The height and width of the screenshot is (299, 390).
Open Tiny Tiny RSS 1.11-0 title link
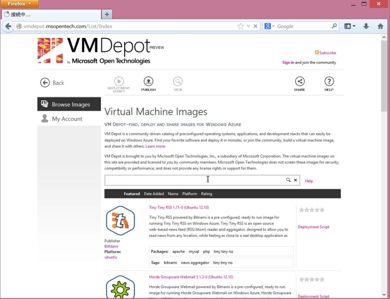pyautogui.click(x=179, y=208)
